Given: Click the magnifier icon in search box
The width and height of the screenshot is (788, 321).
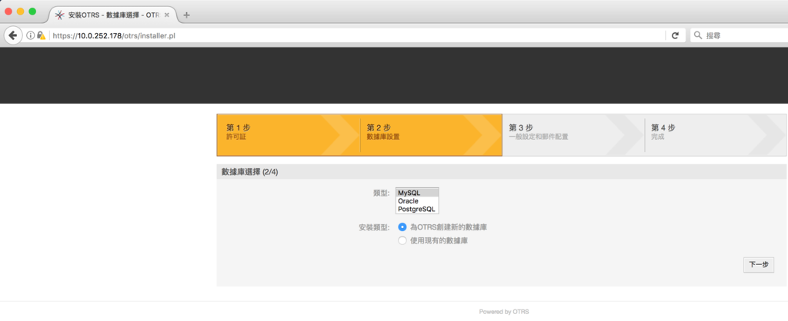Looking at the screenshot, I should pos(698,35).
